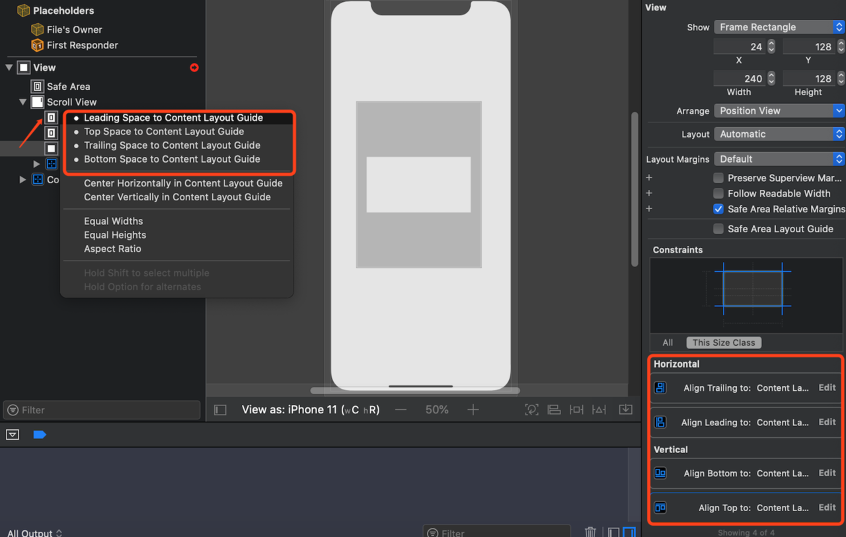Increase the Width value stepper
This screenshot has width=846, height=537.
tap(770, 75)
